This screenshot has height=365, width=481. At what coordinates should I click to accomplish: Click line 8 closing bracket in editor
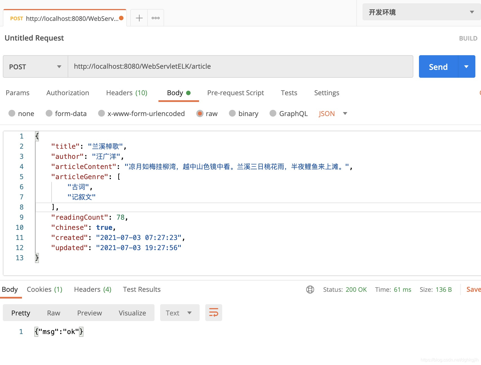tap(55, 207)
